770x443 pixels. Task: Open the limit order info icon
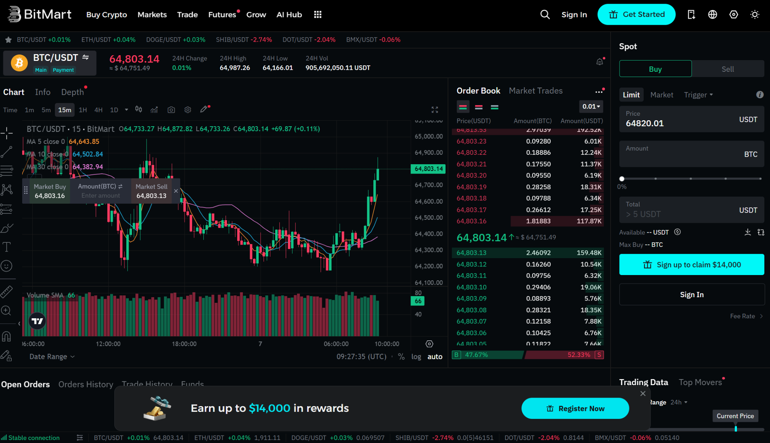pos(760,95)
